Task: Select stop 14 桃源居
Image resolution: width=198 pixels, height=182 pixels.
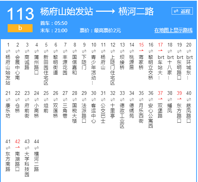Action: click(132, 62)
